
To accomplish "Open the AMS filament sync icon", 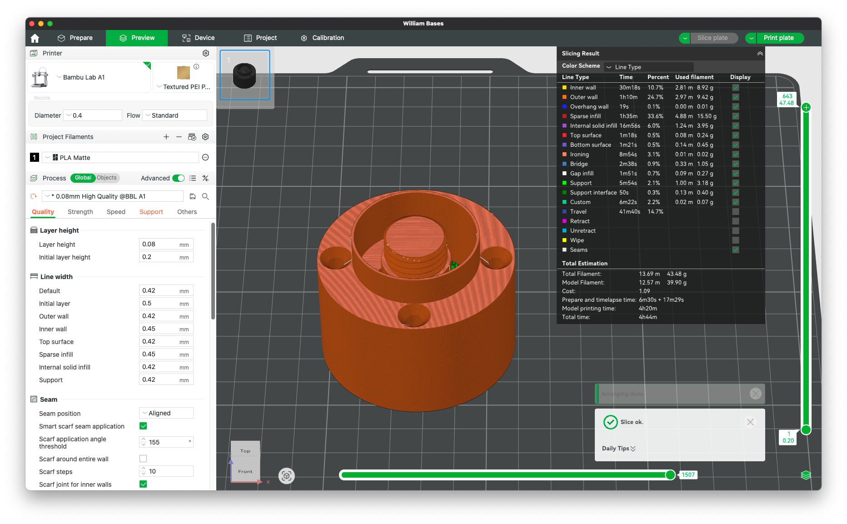I will (x=192, y=137).
